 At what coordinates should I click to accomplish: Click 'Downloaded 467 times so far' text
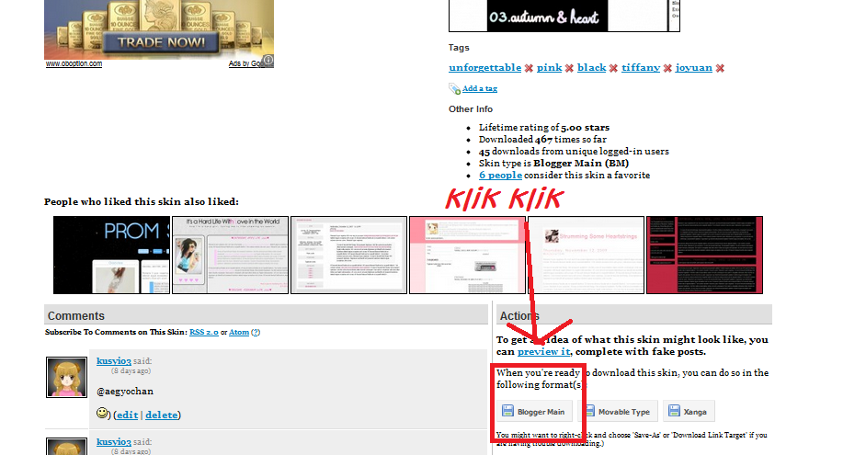(542, 139)
